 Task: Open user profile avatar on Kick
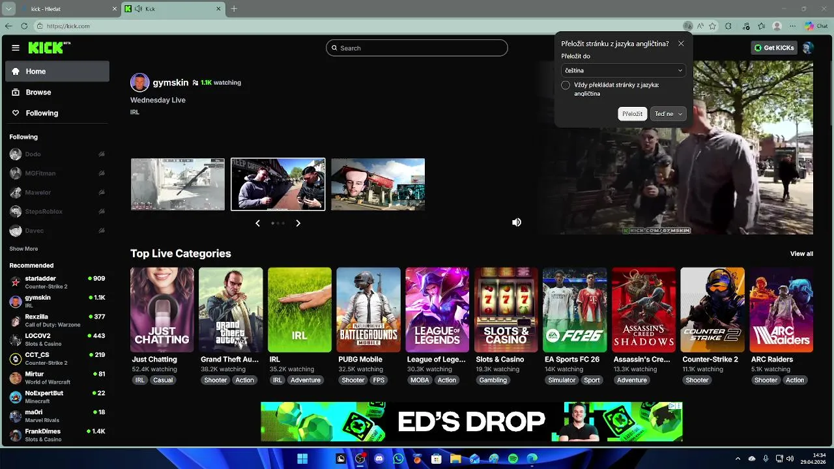[808, 48]
